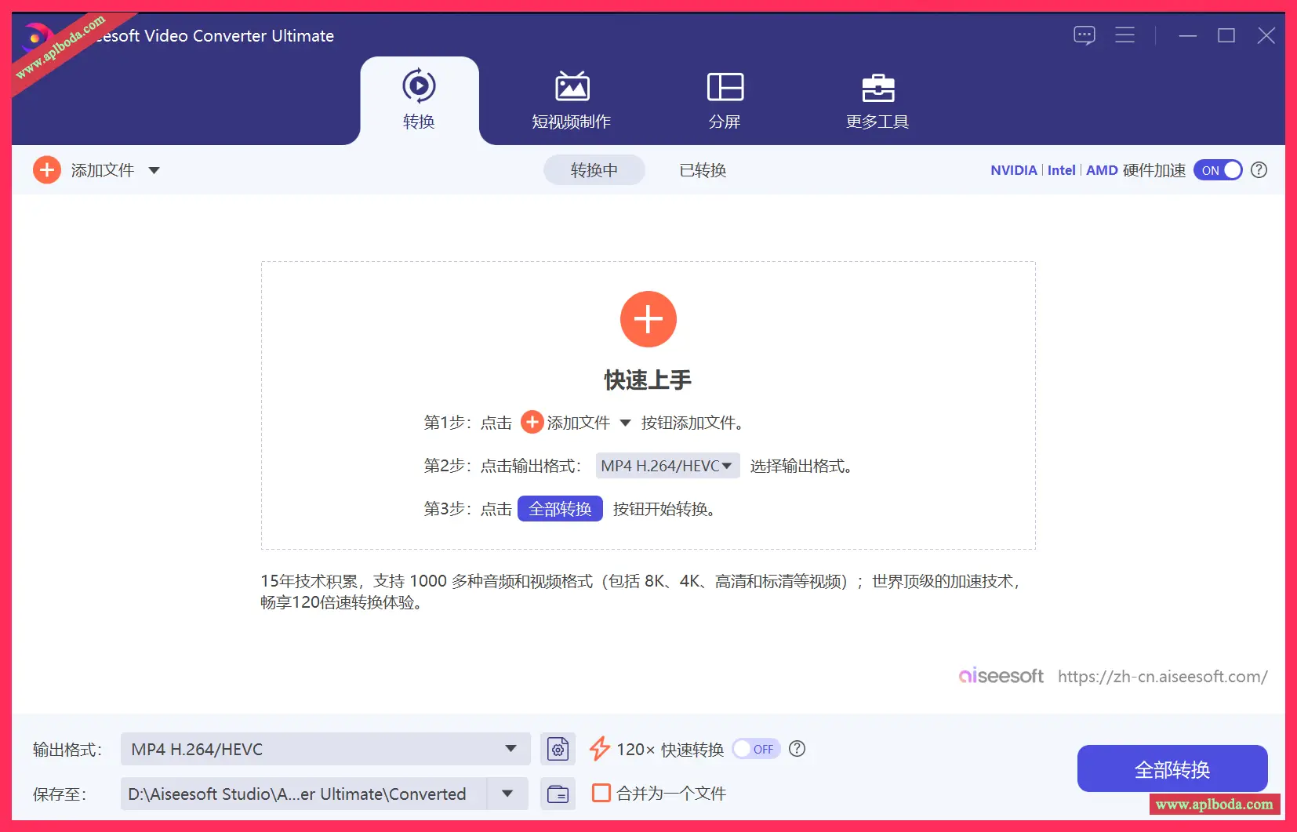
Task: Click the 按钮开始转换 text in step 3
Action: tap(664, 509)
